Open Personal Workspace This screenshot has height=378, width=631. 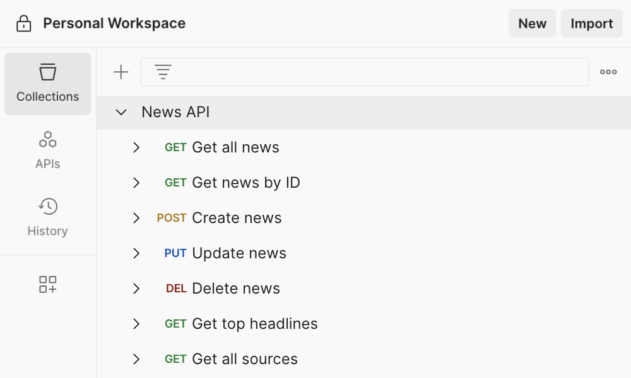(x=114, y=23)
